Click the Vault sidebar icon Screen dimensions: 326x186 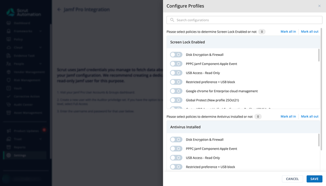(x=9, y=88)
